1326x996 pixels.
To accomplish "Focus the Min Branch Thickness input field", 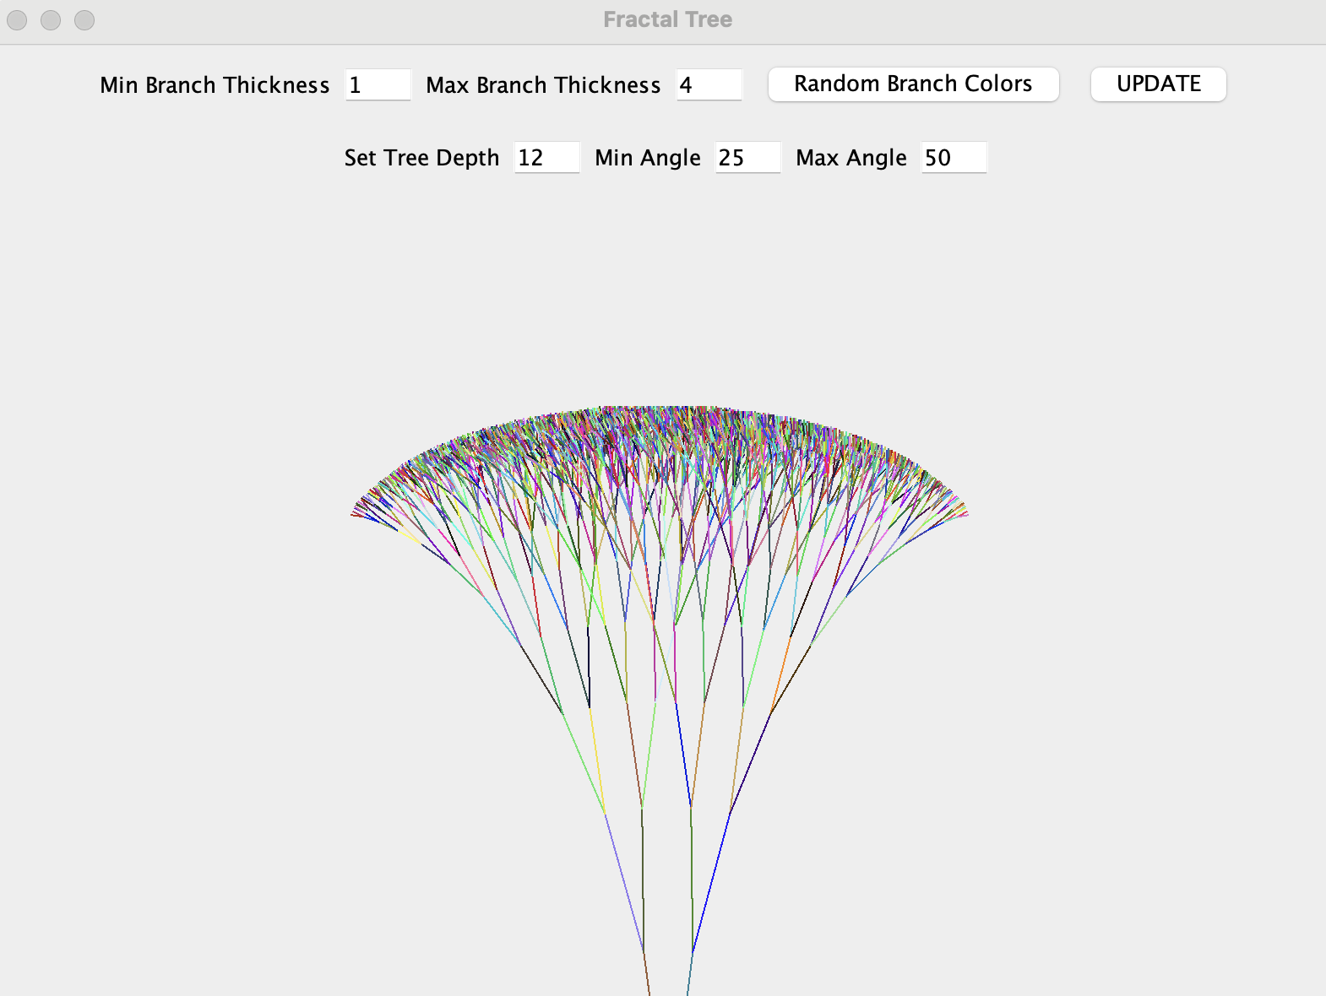I will click(378, 85).
